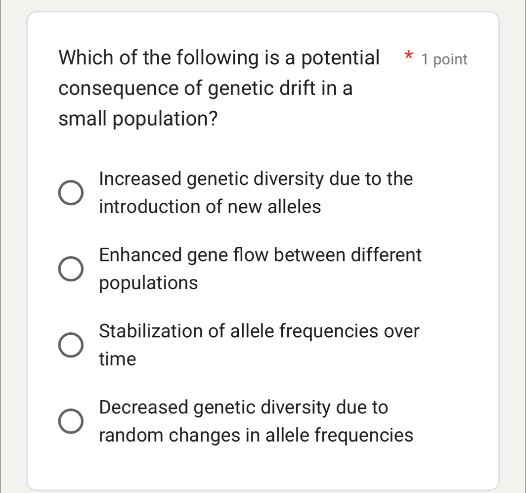Click the text 'introduction of new alleles'
This screenshot has height=493, width=526.
[209, 207]
